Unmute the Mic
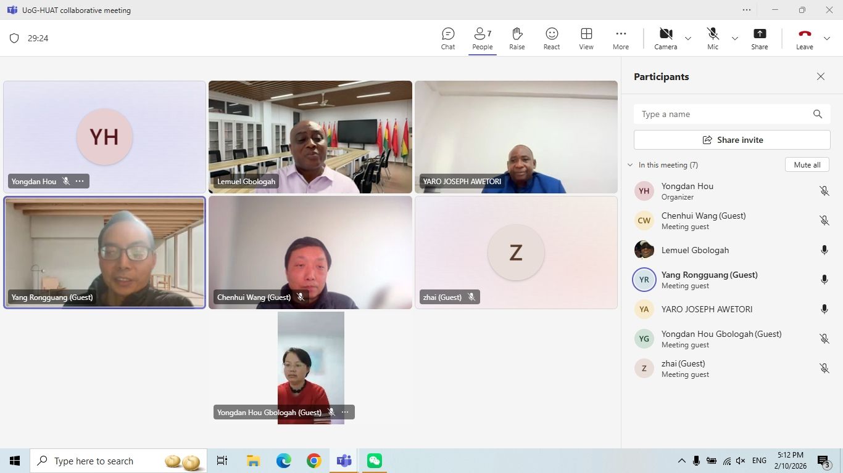This screenshot has height=473, width=843. point(713,38)
